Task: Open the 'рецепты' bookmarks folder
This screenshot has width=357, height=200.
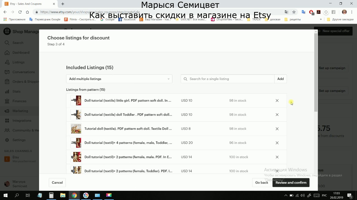Action: pyautogui.click(x=293, y=19)
